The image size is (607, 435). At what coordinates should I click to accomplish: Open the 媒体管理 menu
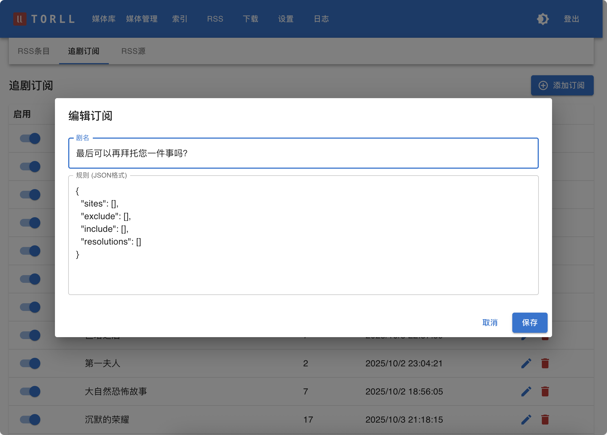tap(142, 19)
